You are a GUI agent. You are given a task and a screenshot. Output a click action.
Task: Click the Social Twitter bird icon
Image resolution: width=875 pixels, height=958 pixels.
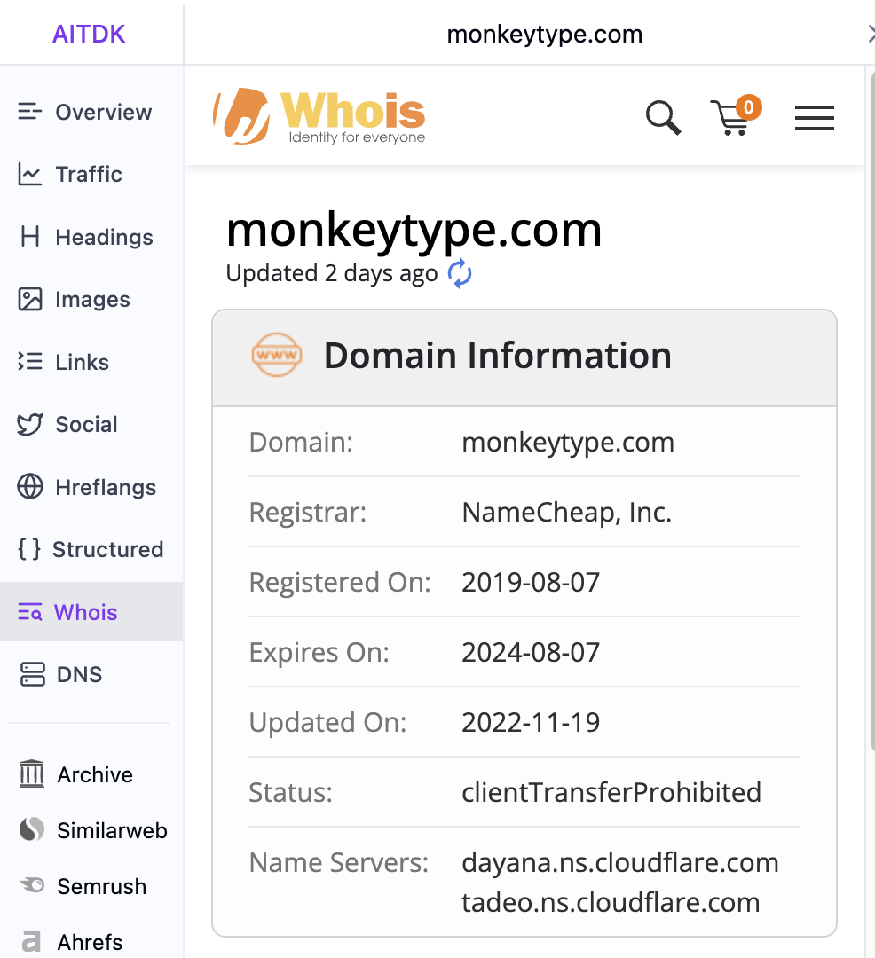pos(30,424)
